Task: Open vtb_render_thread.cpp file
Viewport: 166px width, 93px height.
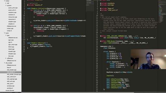Action: (14, 74)
